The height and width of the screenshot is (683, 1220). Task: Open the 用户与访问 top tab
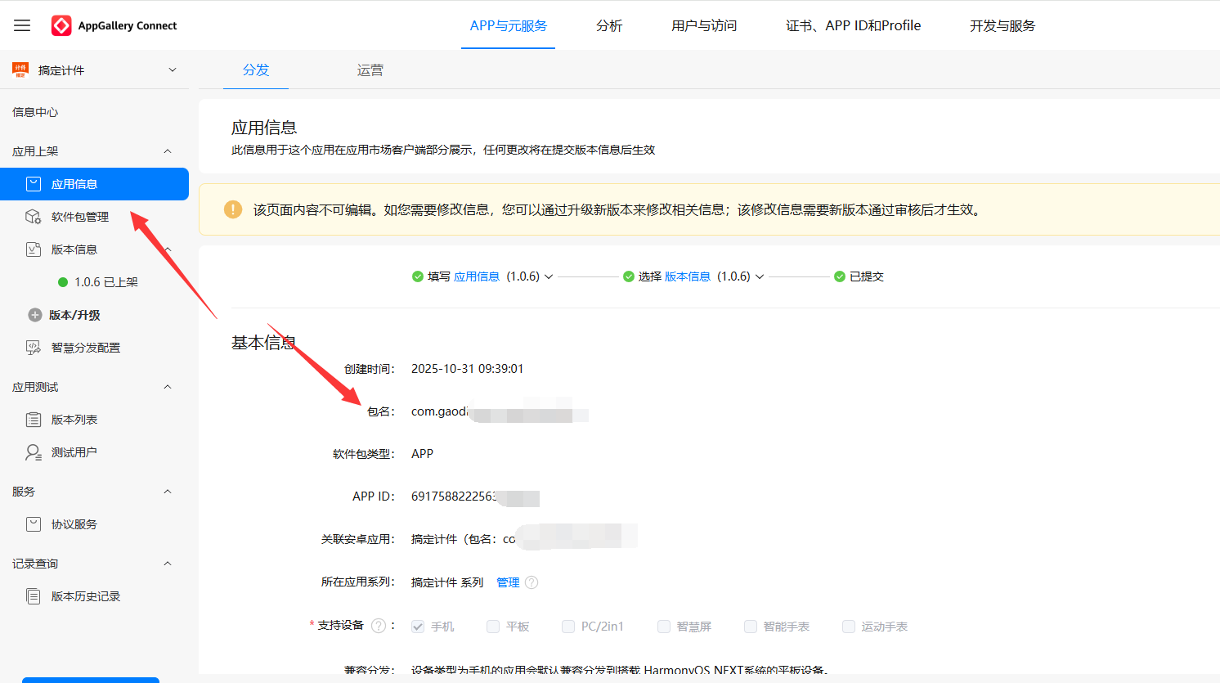tap(704, 25)
